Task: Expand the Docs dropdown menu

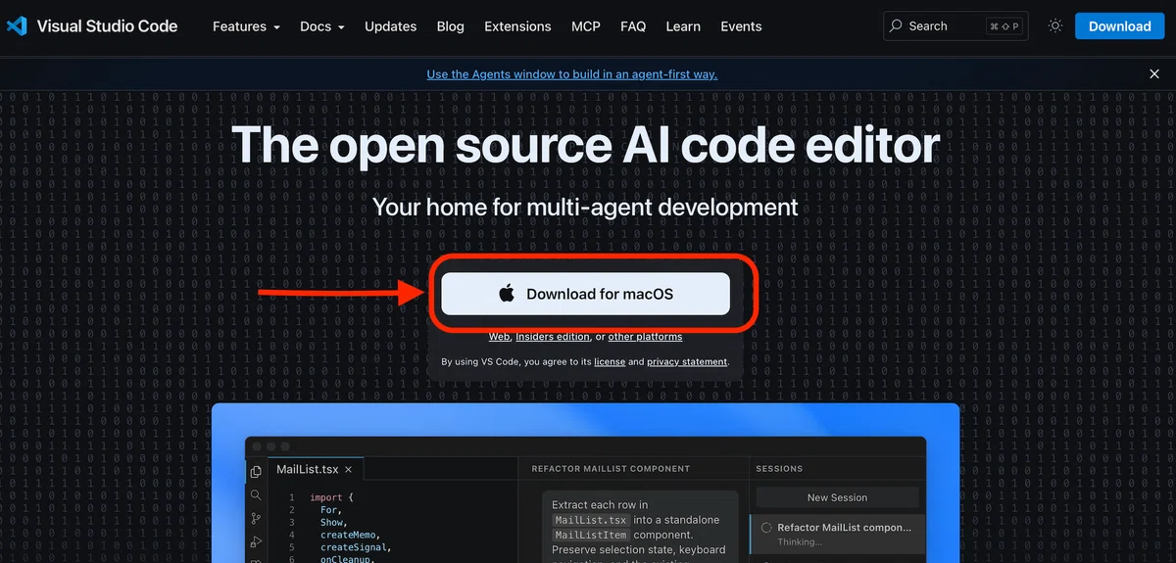Action: (322, 26)
